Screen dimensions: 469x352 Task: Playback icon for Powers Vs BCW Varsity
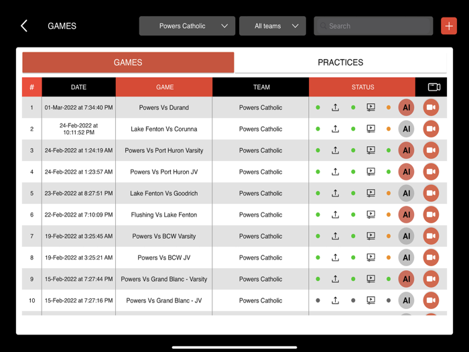[x=371, y=236]
